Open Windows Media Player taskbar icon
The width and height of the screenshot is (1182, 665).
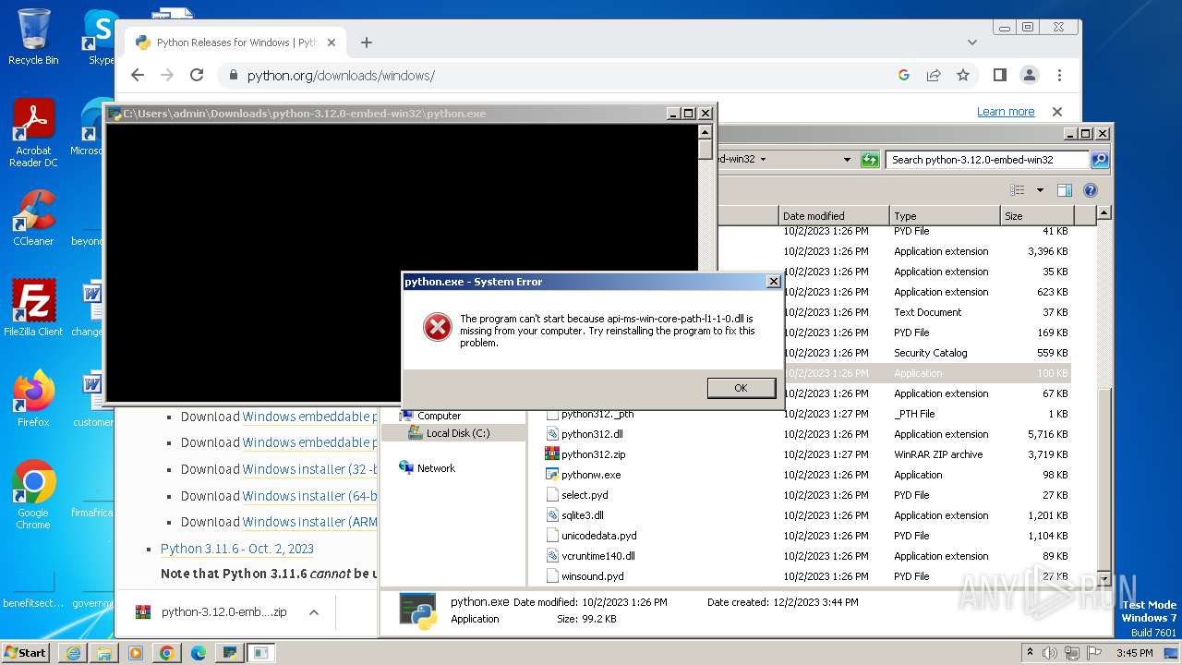(x=136, y=653)
